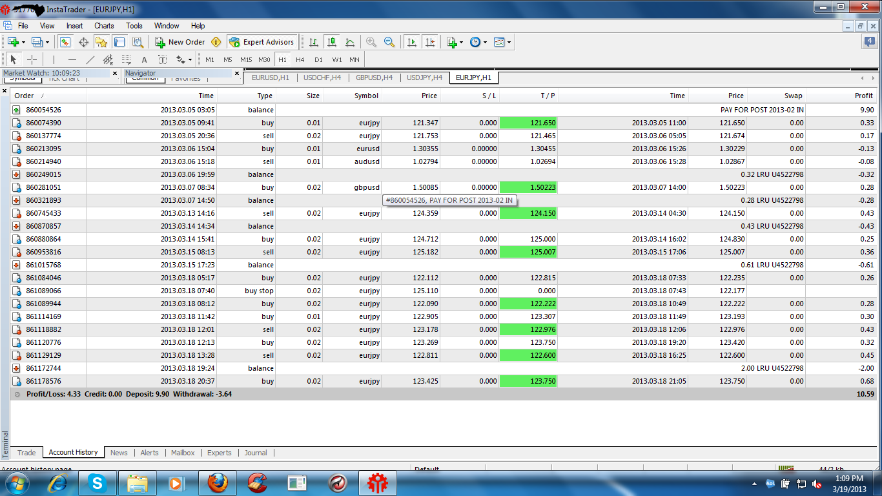This screenshot has width=882, height=496.
Task: Select the H4 timeframe button
Action: (300, 59)
